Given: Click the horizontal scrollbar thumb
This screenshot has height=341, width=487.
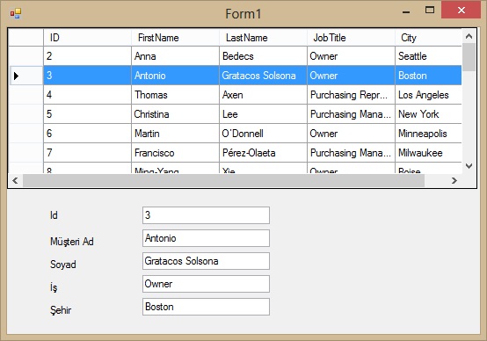Looking at the screenshot, I should point(223,180).
